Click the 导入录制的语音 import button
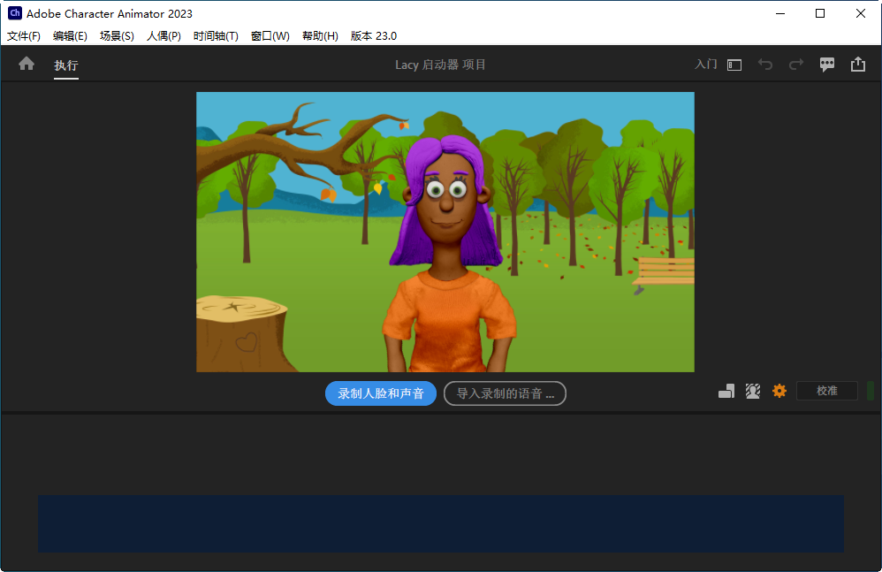Viewport: 882px width, 572px height. click(505, 393)
